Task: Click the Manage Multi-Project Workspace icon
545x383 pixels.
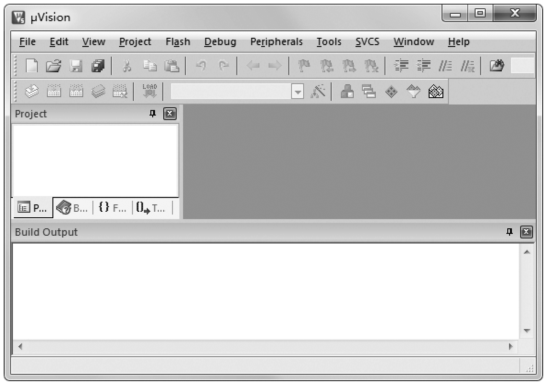Action: (x=369, y=92)
